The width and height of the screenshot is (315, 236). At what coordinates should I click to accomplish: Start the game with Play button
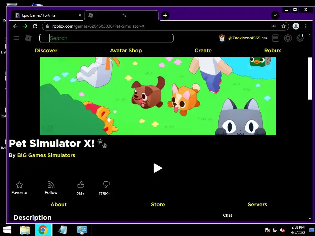click(158, 168)
